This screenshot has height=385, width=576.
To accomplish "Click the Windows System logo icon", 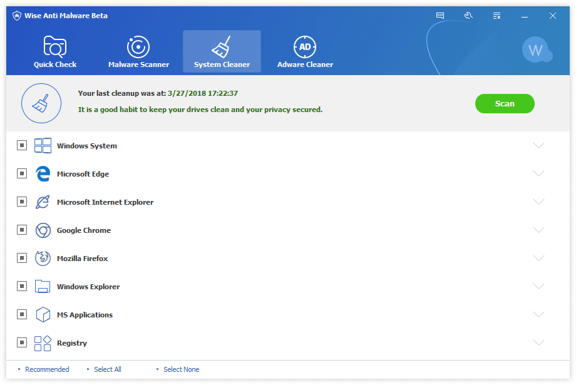I will coord(43,145).
